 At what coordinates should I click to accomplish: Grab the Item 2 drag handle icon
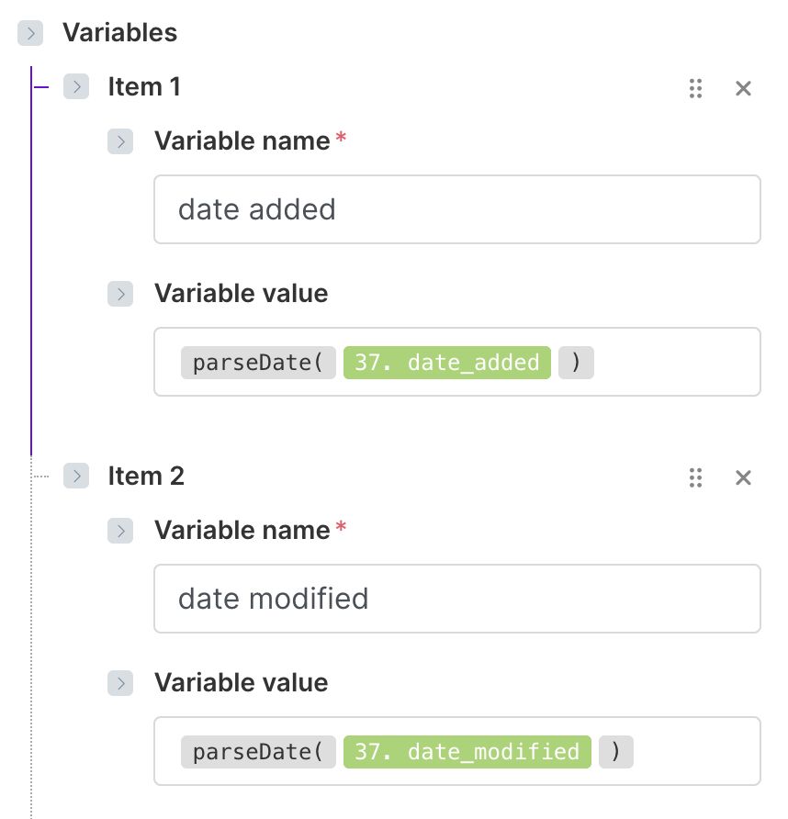click(695, 477)
